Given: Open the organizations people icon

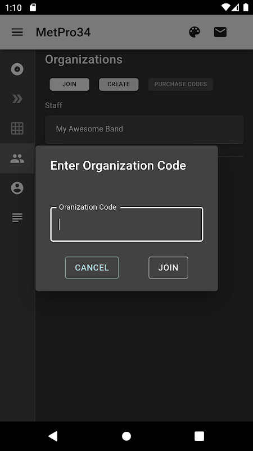Looking at the screenshot, I should point(17,158).
